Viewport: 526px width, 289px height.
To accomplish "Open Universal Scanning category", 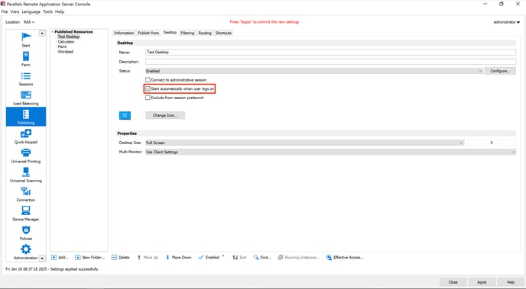I will point(26,175).
